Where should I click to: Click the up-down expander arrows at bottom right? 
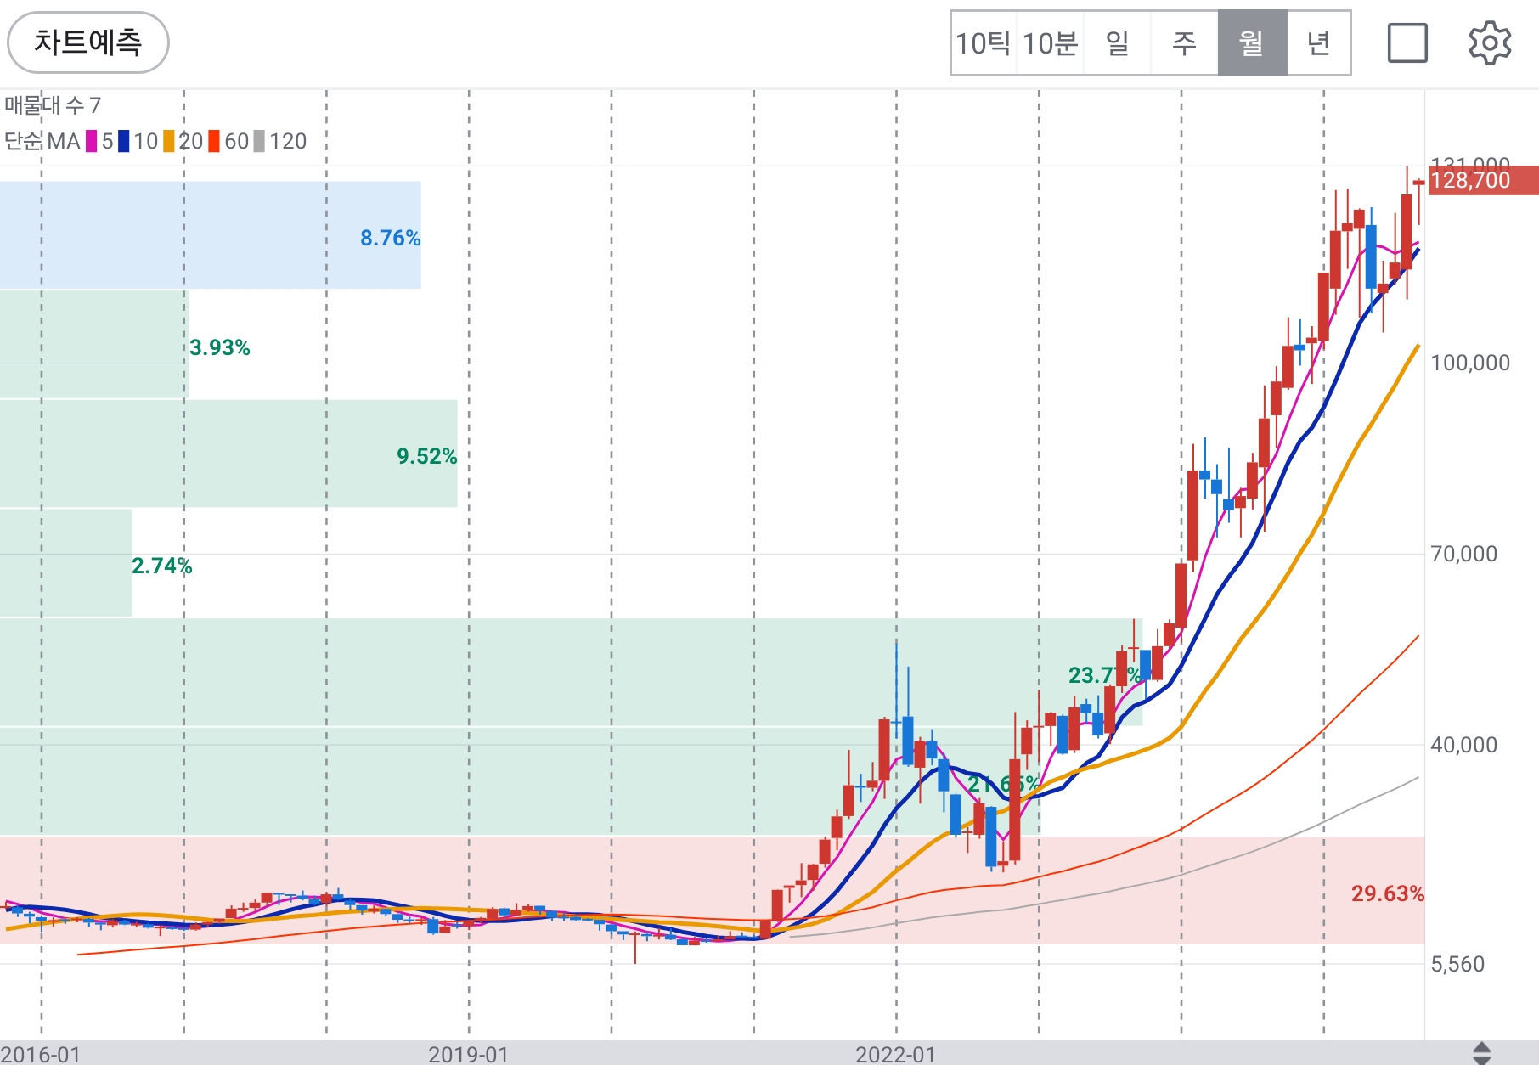1482,1053
